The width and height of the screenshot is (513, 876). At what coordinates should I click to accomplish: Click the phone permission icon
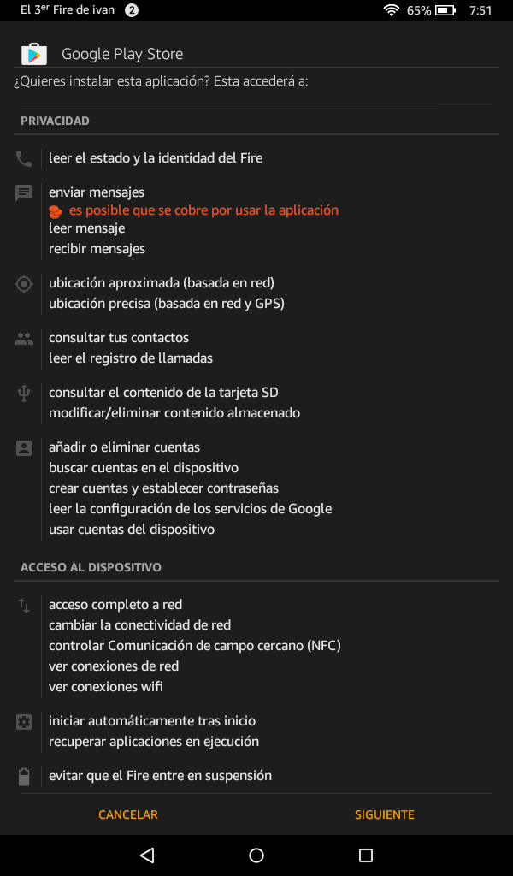(23, 157)
